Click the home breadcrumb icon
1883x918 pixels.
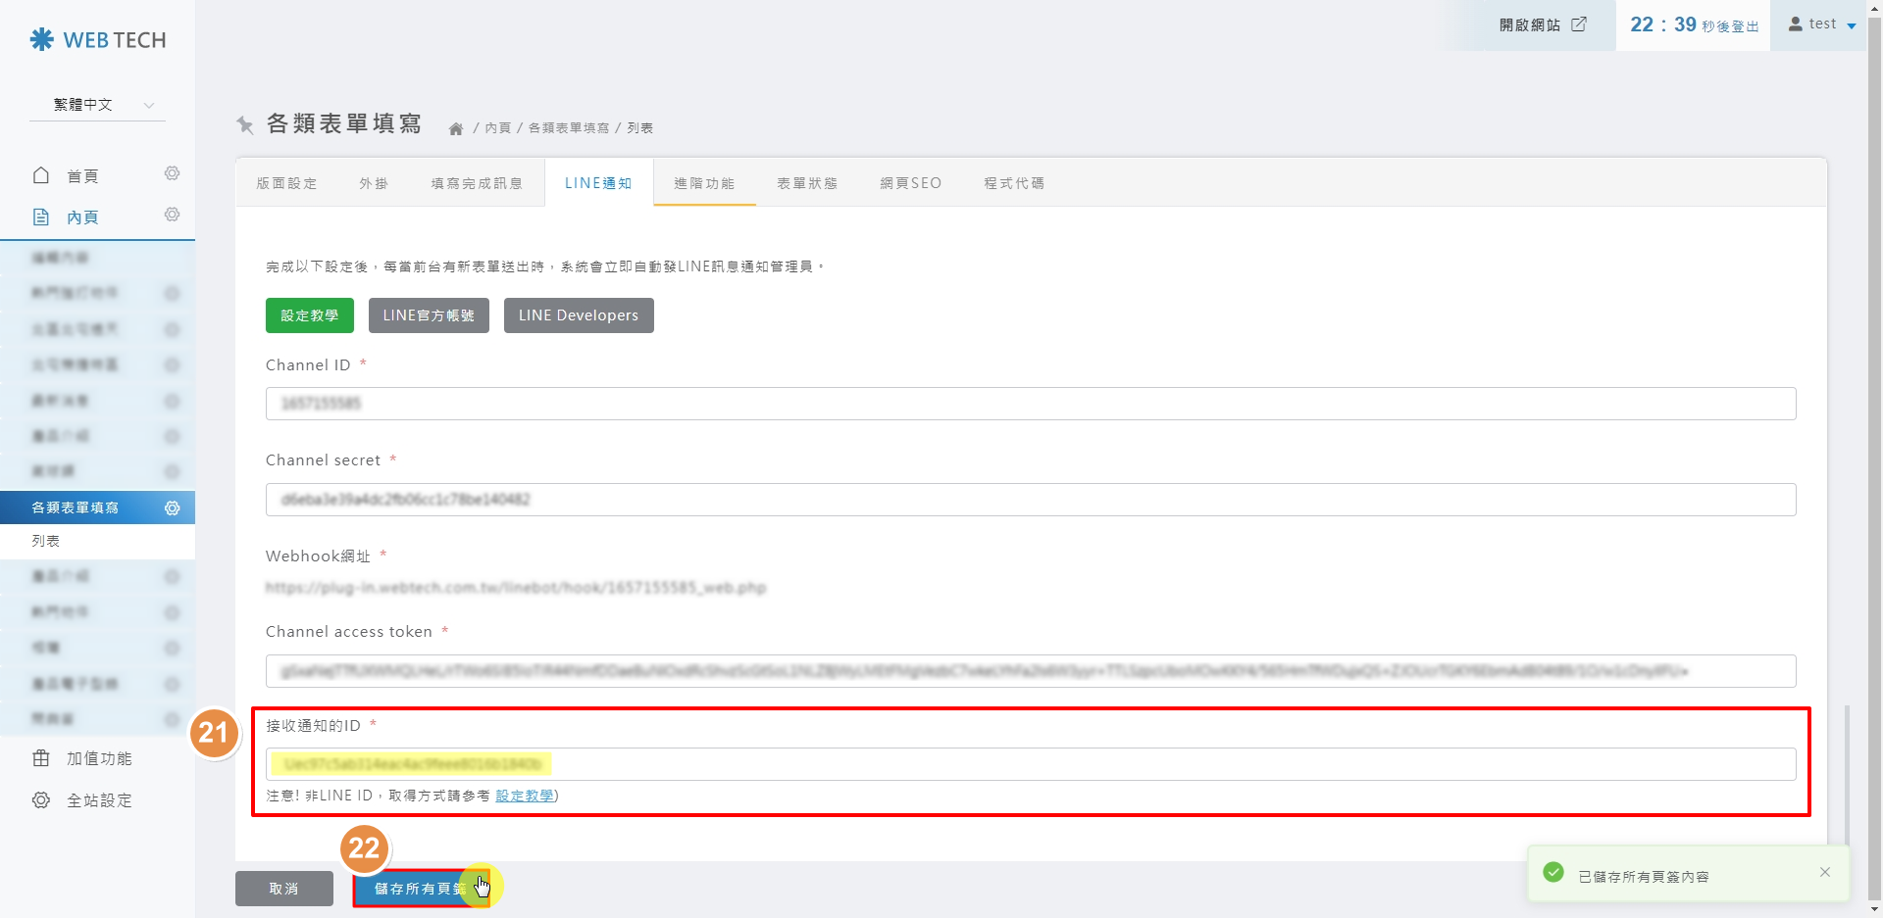456,128
